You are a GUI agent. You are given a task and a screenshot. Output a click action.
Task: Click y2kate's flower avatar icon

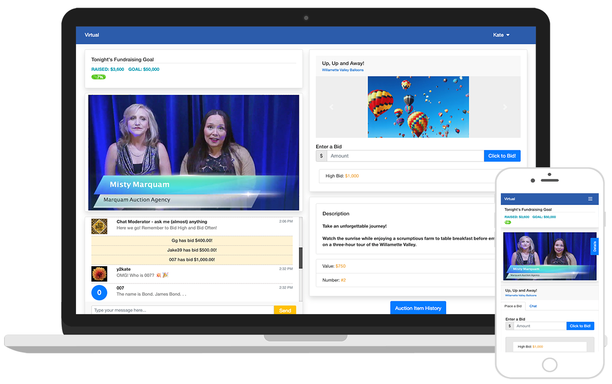coord(99,274)
